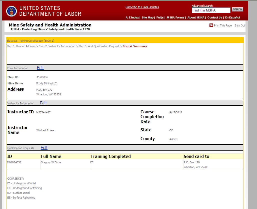Click the EB - Underground Initial key entry
Screen dimensions: 257x209
(x=21, y=183)
